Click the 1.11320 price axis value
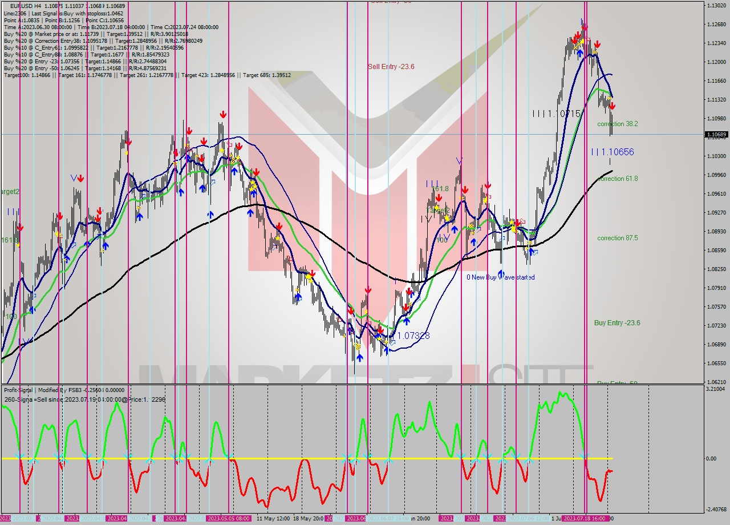Image resolution: width=730 pixels, height=525 pixels. click(x=716, y=99)
